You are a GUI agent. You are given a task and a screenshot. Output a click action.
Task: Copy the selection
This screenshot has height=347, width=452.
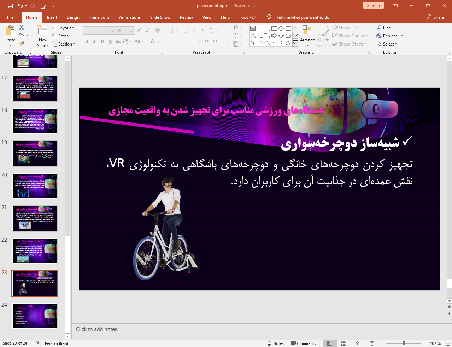[22, 36]
